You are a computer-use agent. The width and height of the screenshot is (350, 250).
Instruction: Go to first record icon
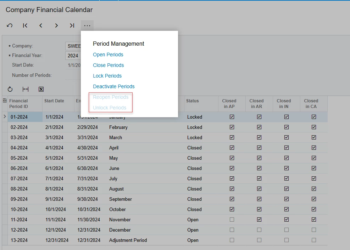tap(25, 25)
